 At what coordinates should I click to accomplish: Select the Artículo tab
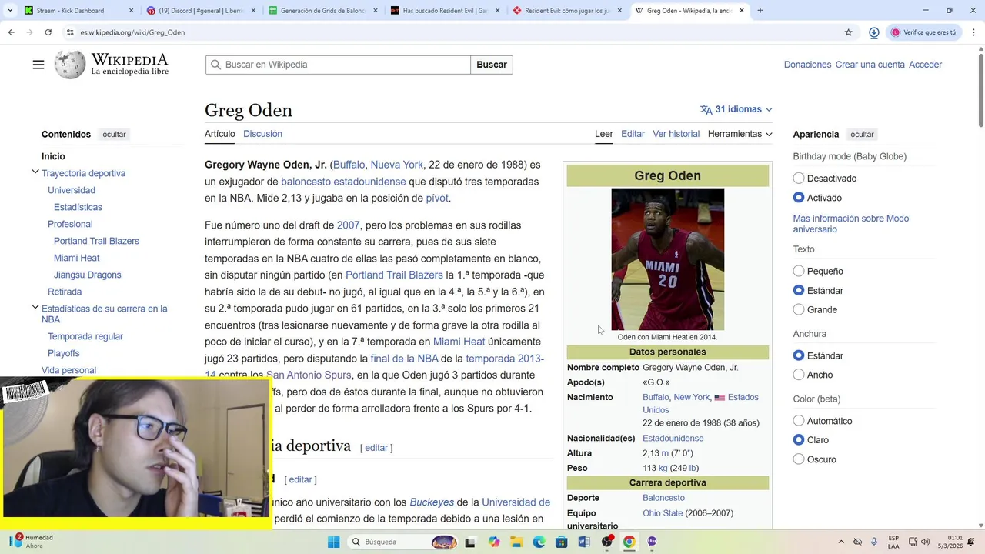pos(219,134)
